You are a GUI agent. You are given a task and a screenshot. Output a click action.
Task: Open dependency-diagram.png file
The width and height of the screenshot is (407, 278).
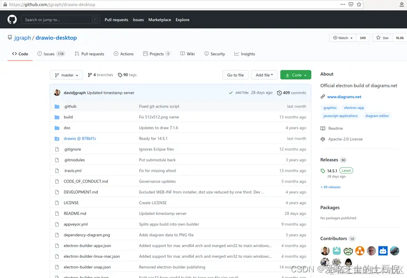pos(87,235)
